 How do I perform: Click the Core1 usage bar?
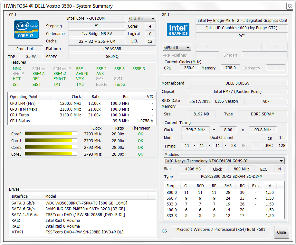51,141
